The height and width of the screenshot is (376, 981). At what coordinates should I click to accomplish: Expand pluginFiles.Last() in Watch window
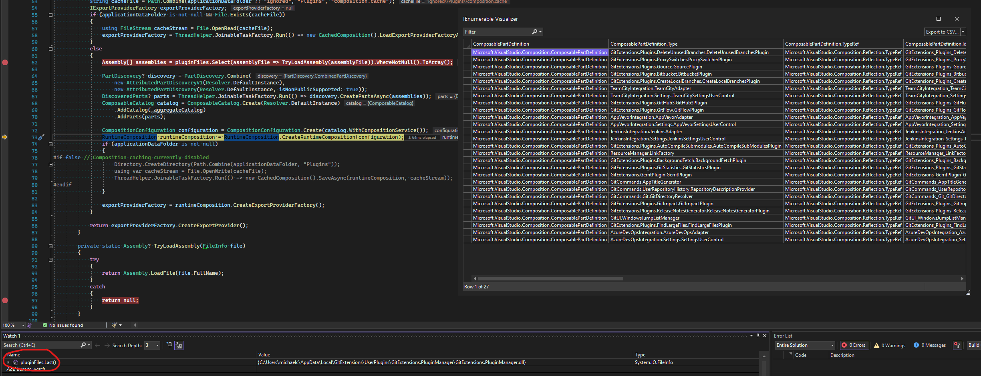pyautogui.click(x=8, y=362)
